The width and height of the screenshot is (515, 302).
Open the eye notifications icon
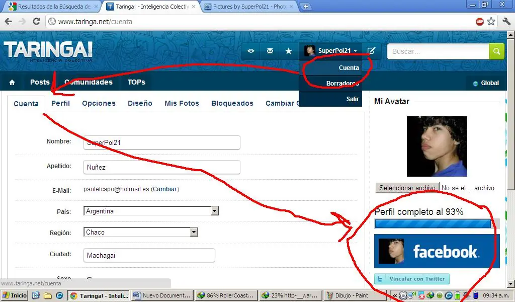click(250, 51)
